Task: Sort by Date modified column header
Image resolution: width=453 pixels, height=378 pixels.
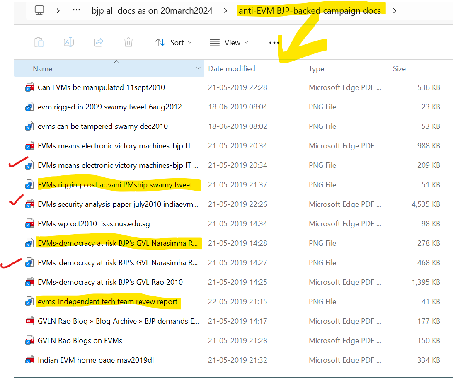Action: pyautogui.click(x=232, y=68)
